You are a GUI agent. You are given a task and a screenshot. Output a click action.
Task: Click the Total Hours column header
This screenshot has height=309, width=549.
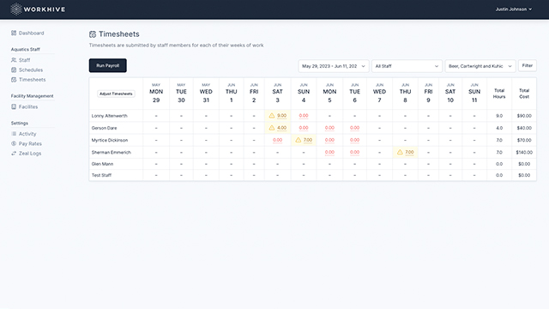499,94
